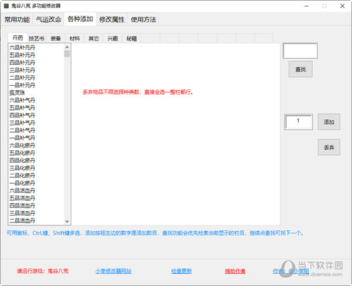Click the 捐助作者 link
The image size is (352, 286).
coord(235,271)
